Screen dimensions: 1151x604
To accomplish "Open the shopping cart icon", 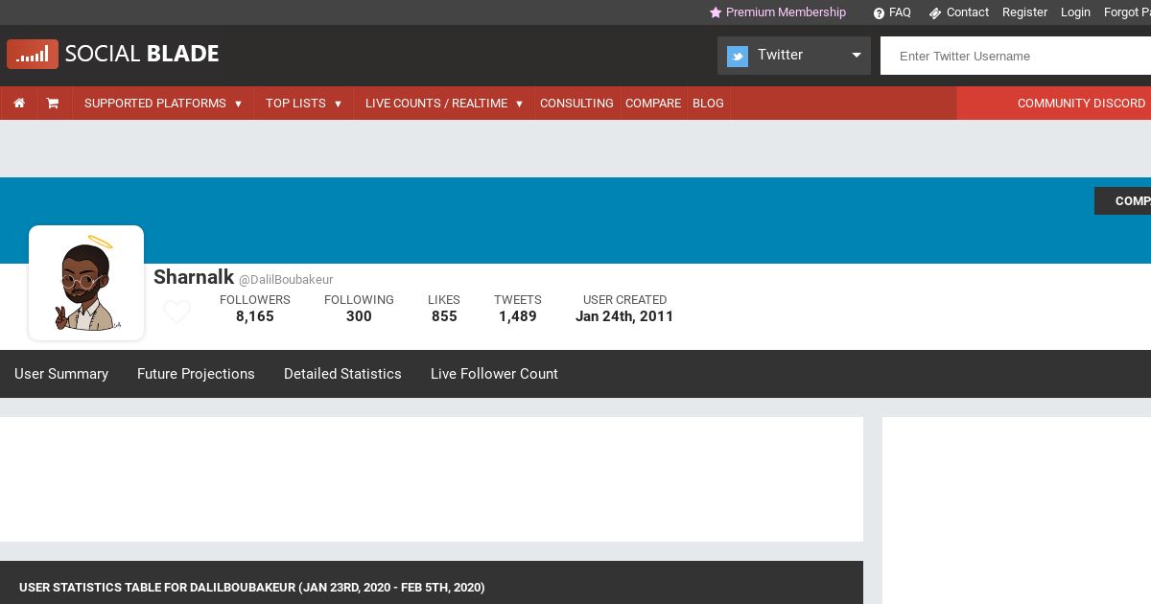I will [53, 103].
